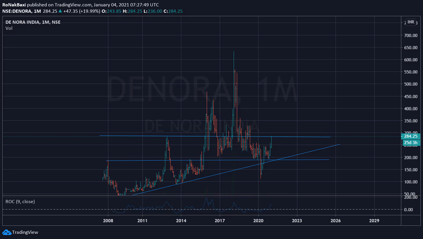
Task: Click the 700.00 level on price axis
Action: tap(411, 35)
